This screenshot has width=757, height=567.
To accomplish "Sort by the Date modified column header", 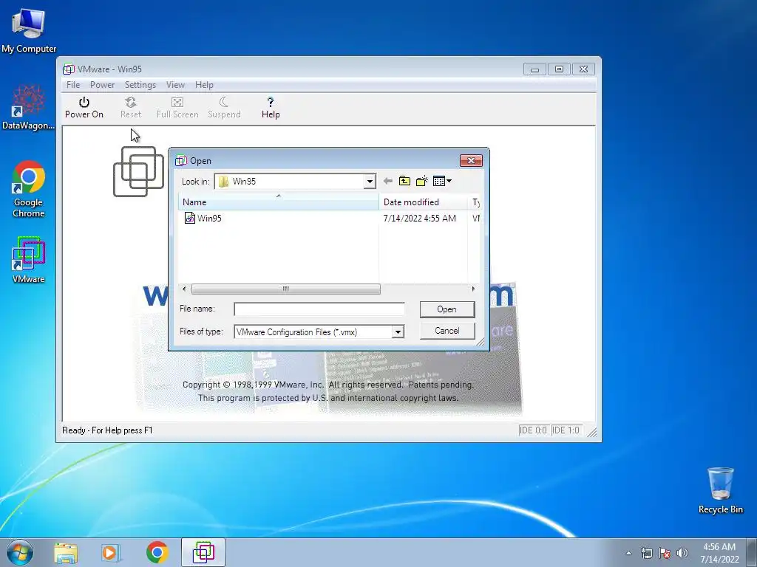I will tap(423, 202).
